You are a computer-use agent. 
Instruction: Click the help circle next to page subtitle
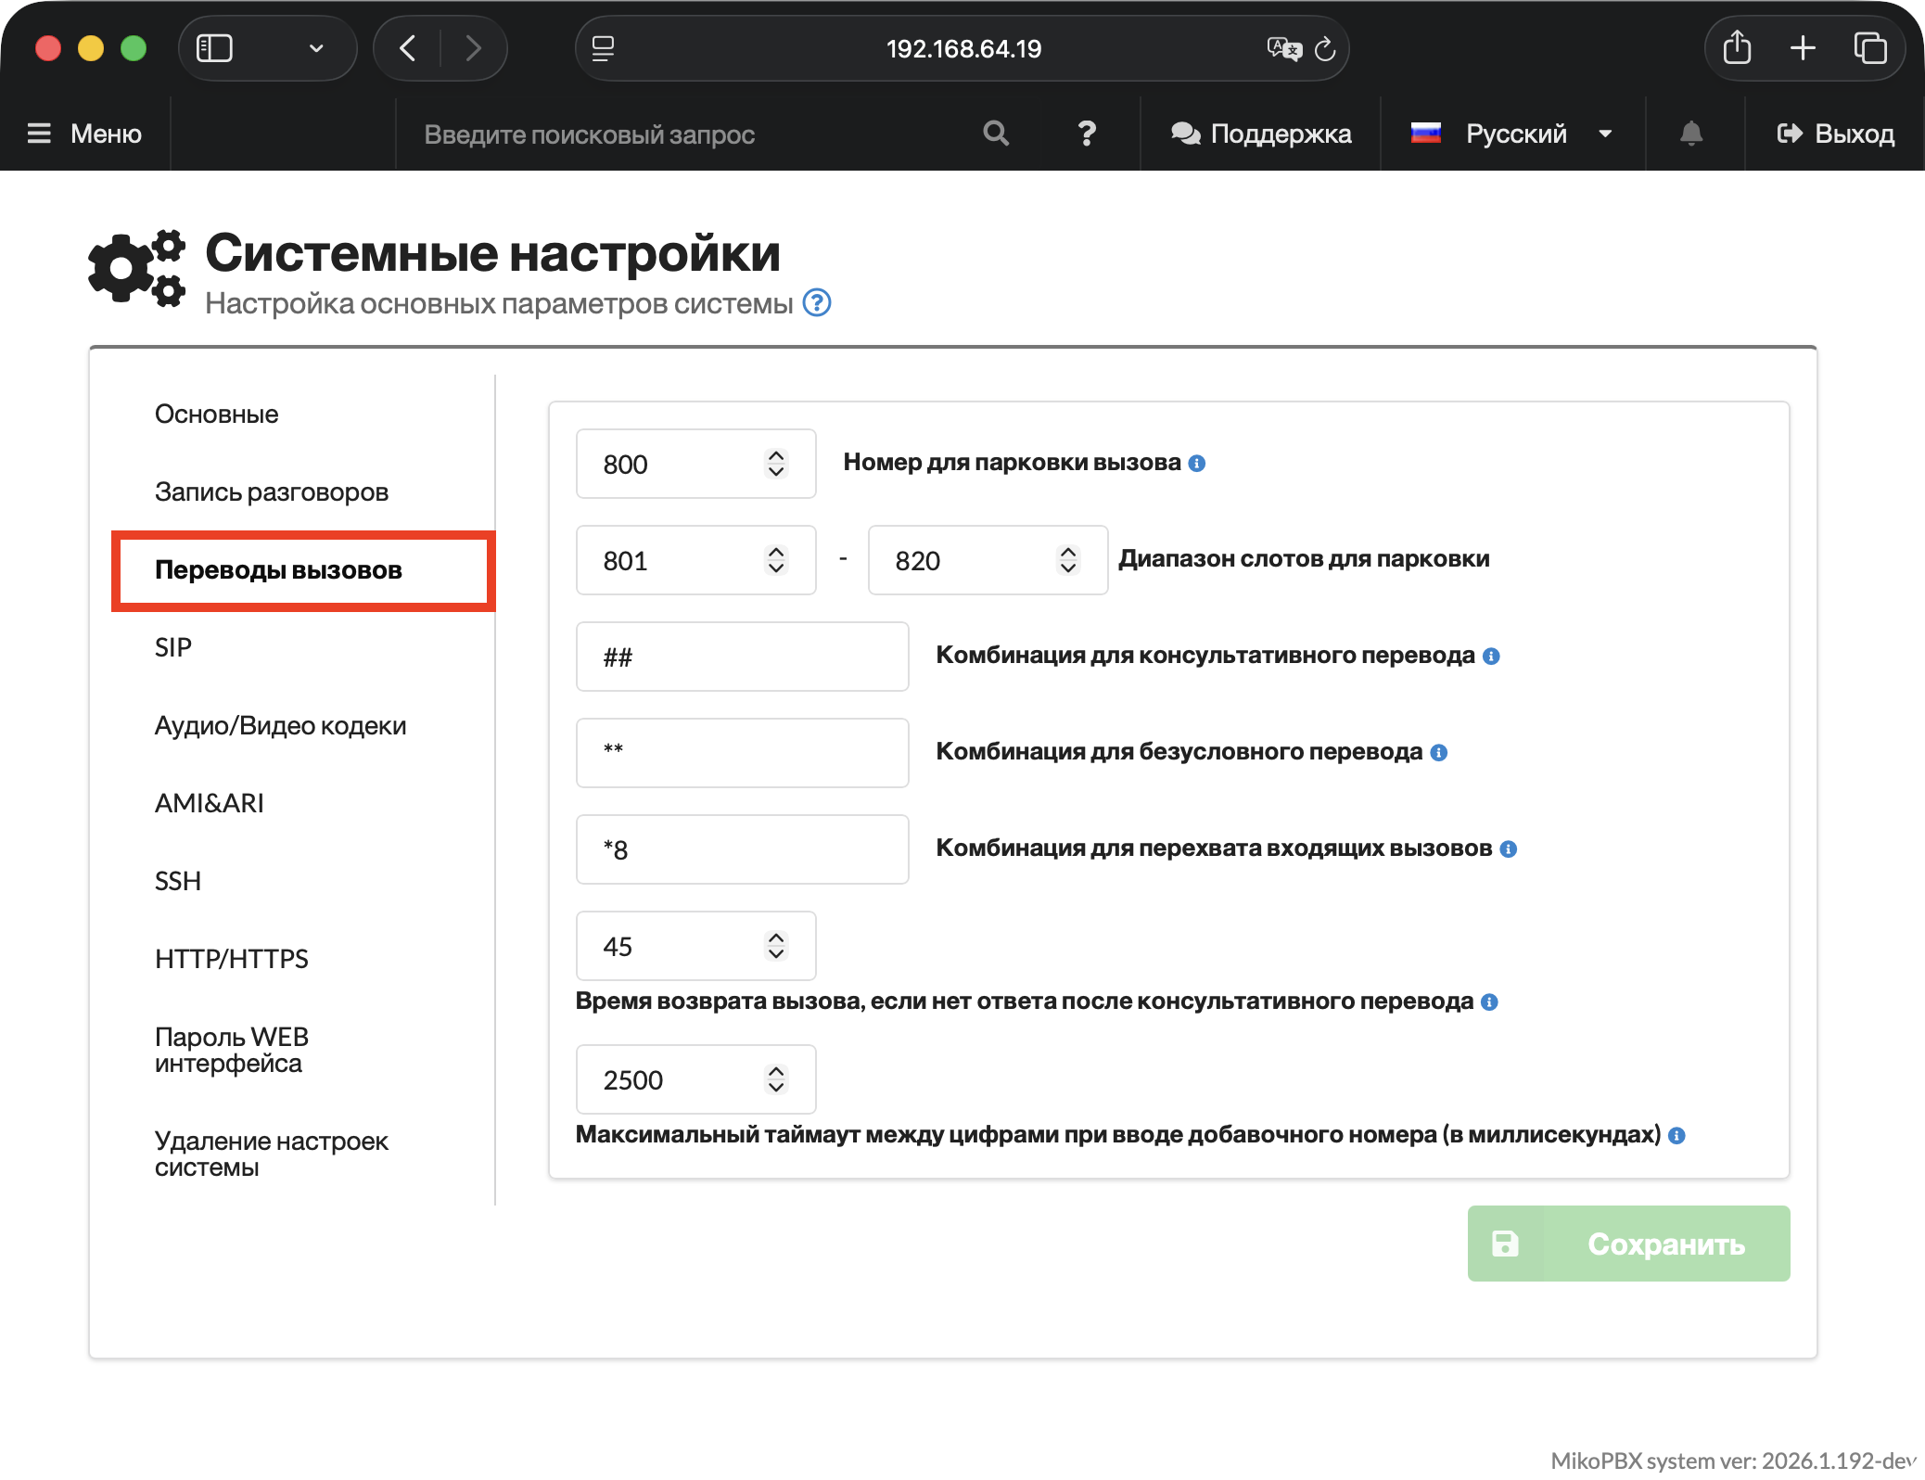(816, 303)
